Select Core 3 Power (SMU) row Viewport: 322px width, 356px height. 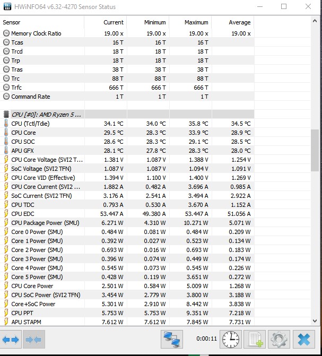pyautogui.click(x=127, y=259)
